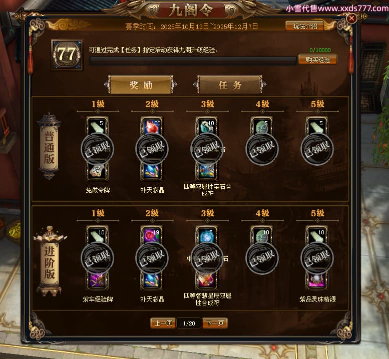Screen dimensions: 389x359
Task: Close the 九阁令 window
Action: click(351, 18)
